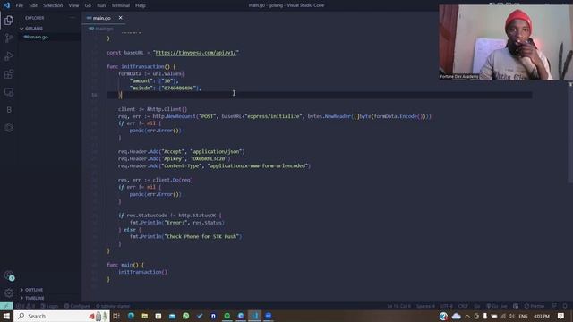This screenshot has width=573, height=322.
Task: Close the main.go editor tab
Action: click(x=120, y=18)
